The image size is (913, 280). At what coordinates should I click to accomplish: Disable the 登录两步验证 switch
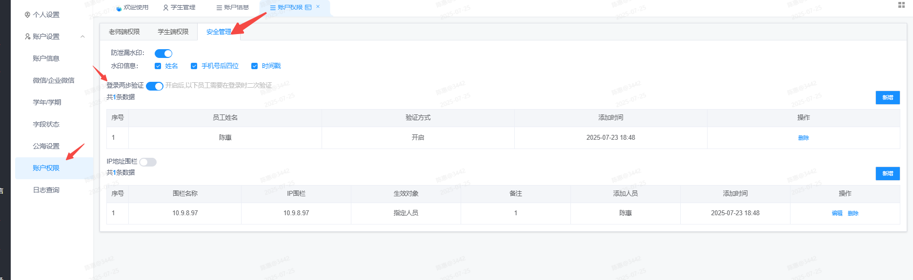(155, 86)
